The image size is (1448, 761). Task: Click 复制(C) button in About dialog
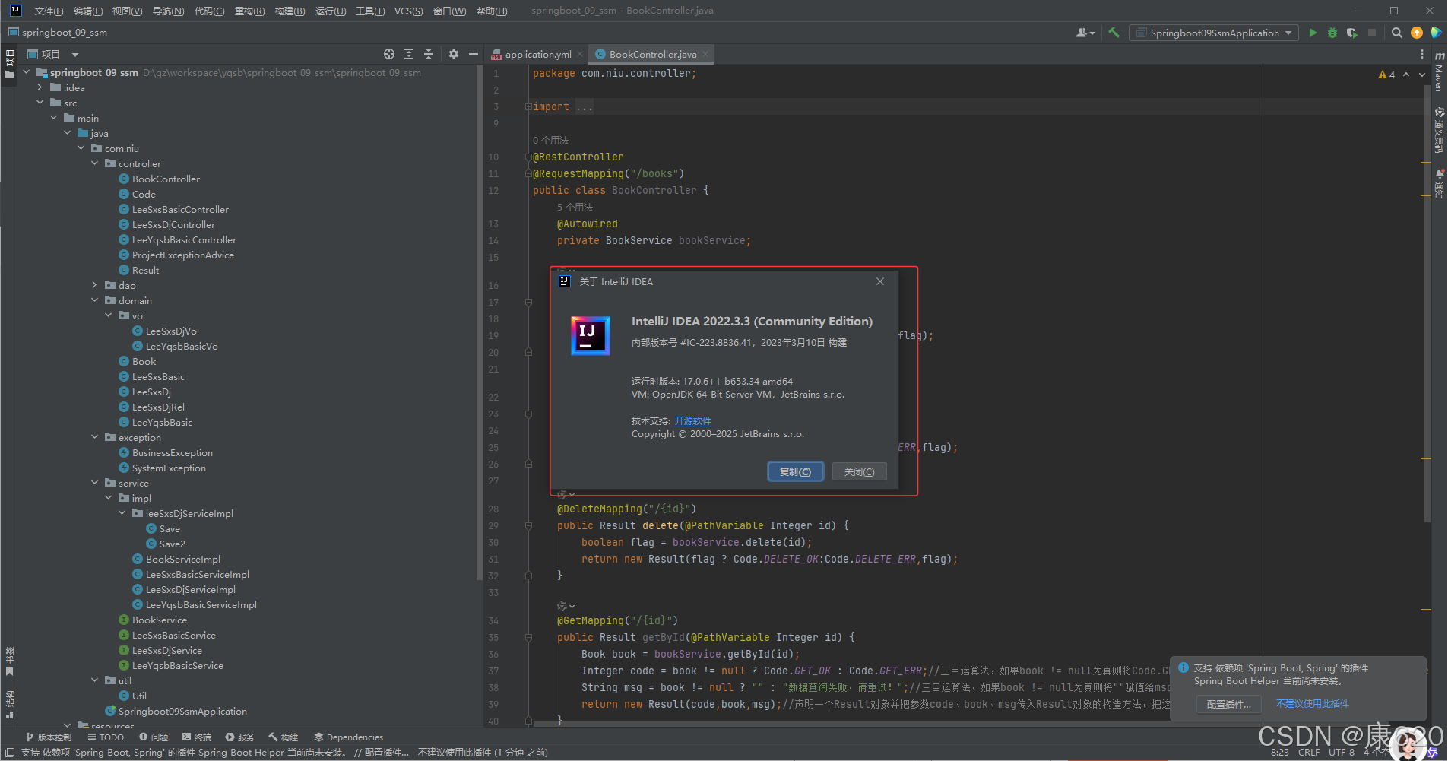tap(795, 472)
